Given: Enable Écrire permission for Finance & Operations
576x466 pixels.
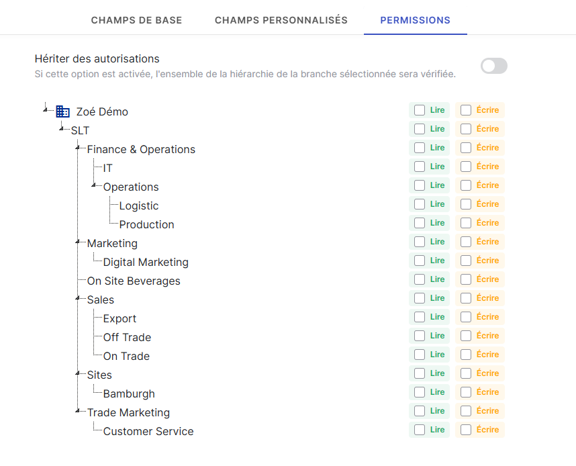Looking at the screenshot, I should tap(466, 148).
